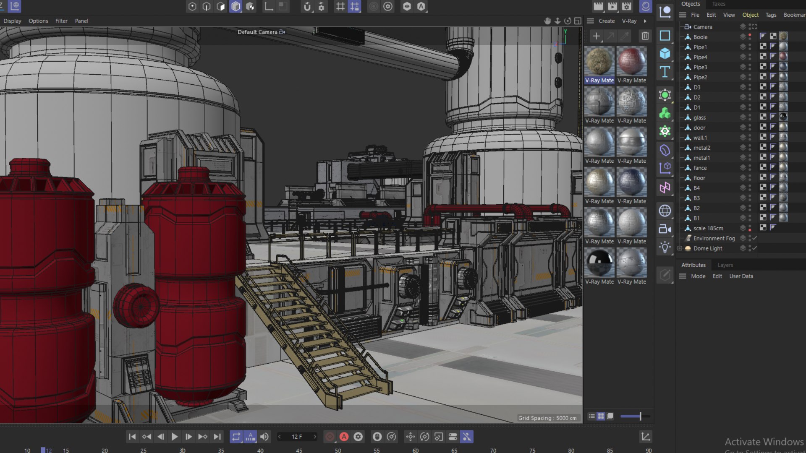Image resolution: width=806 pixels, height=453 pixels.
Task: Toggle Boole object visibility dots
Action: pyautogui.click(x=750, y=37)
